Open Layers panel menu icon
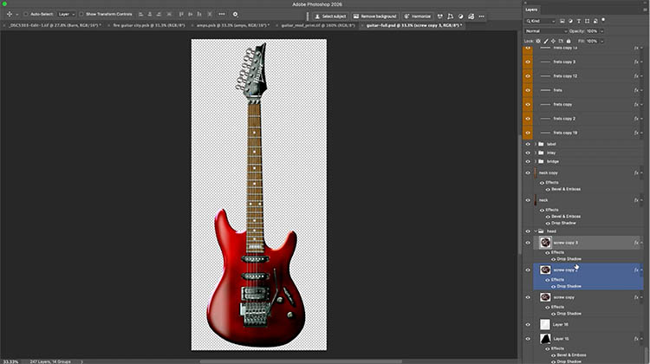 coord(645,10)
